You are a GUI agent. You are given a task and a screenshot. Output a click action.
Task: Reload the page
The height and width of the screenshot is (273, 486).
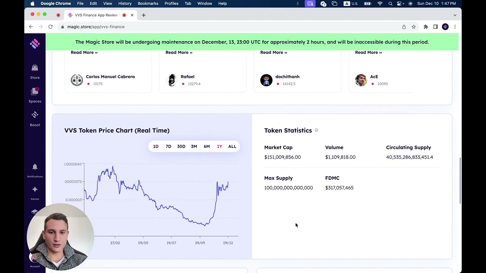point(50,27)
